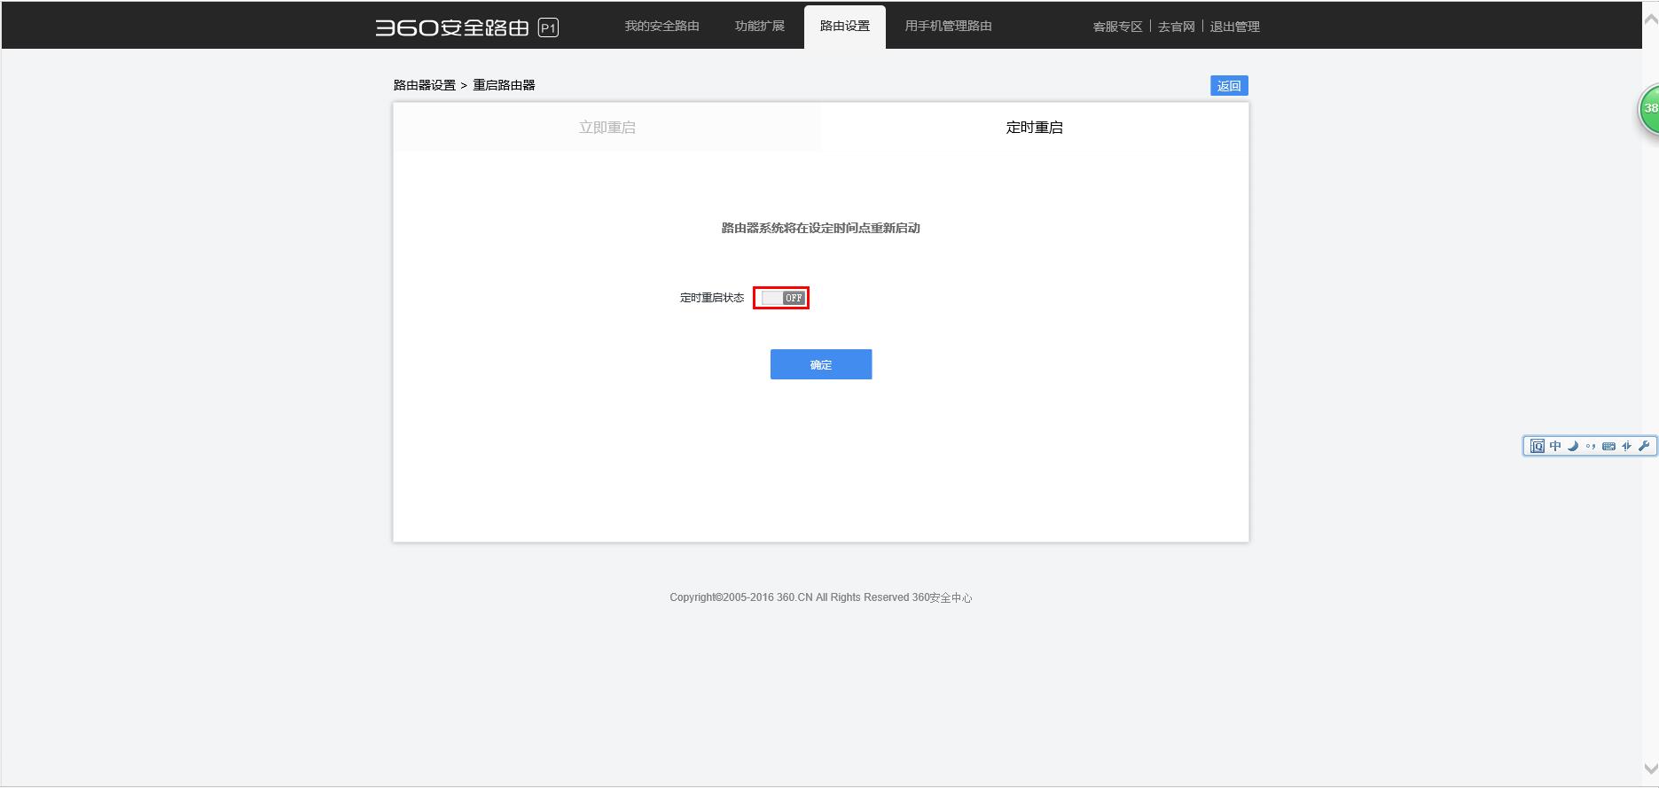This screenshot has height=788, width=1659.
Task: Open the 用手机管理路由 menu
Action: (948, 26)
